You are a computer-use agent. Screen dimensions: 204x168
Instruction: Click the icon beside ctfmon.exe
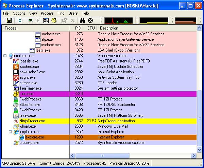(x=16, y=83)
